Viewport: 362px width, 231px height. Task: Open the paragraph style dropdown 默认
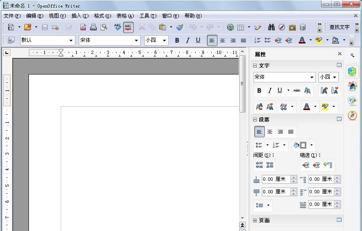pyautogui.click(x=71, y=41)
